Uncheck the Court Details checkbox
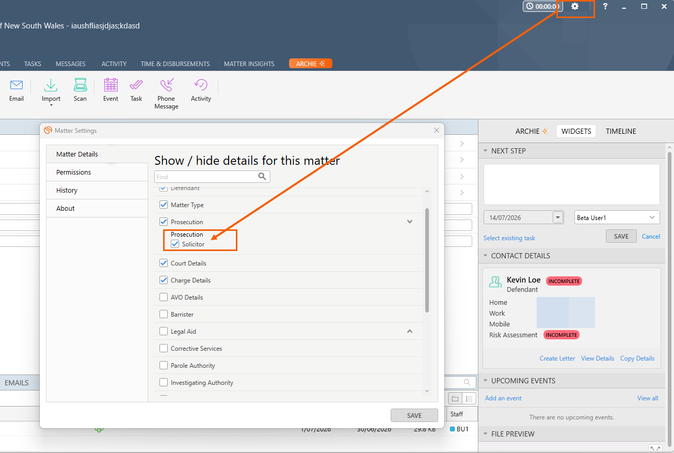This screenshot has height=453, width=674. 164,263
